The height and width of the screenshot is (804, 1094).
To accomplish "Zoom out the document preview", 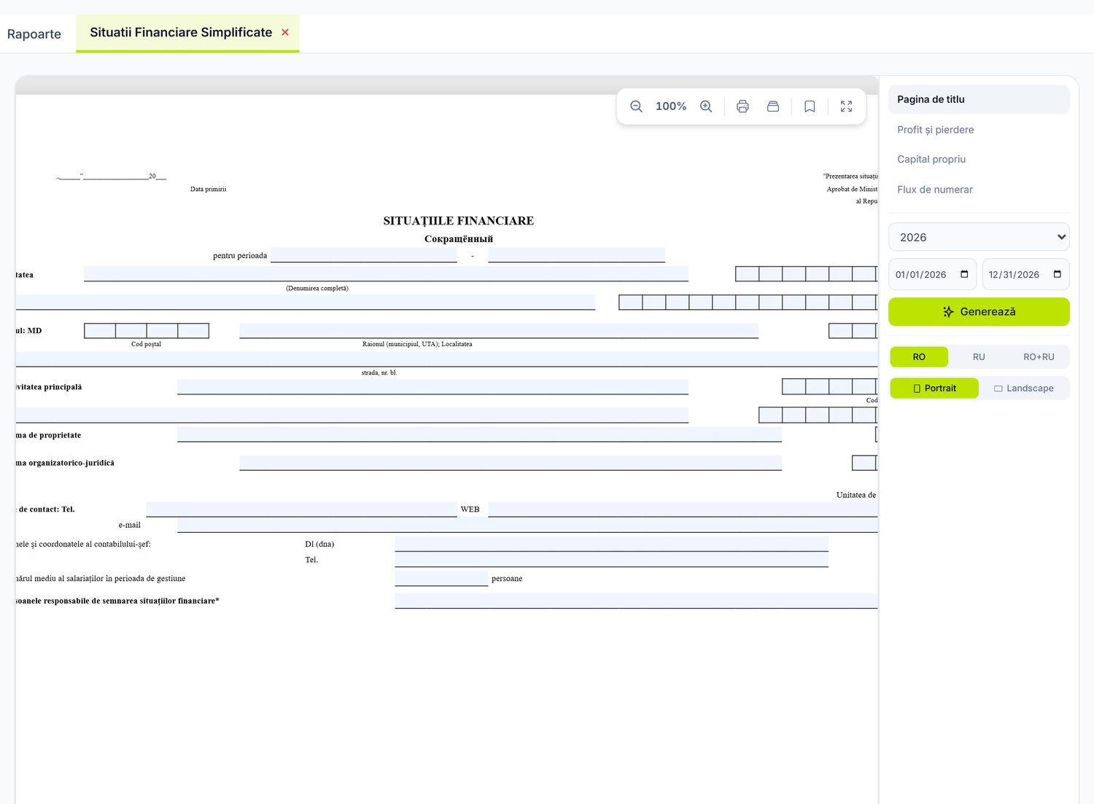I will tap(636, 106).
